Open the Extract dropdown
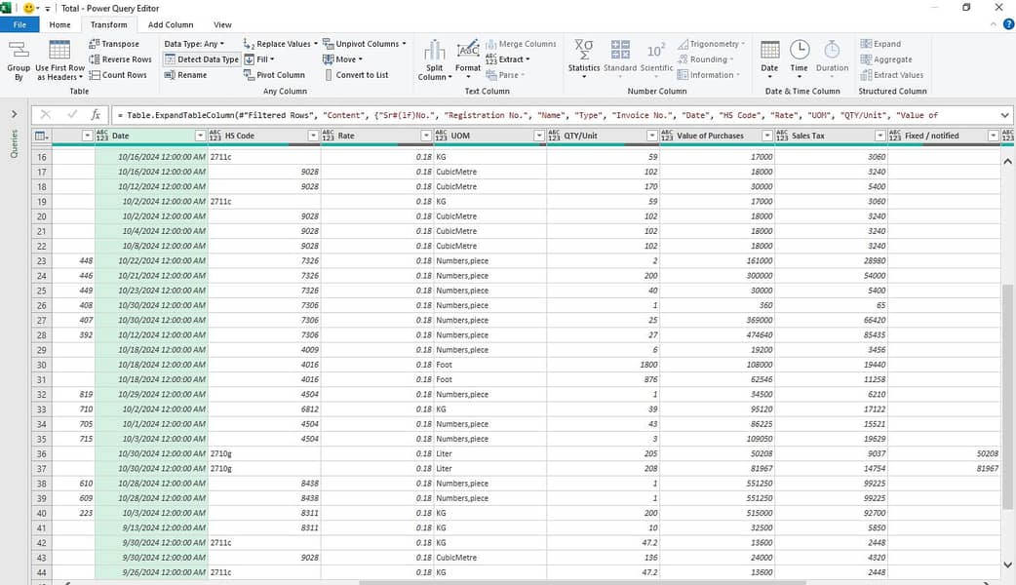Viewport: 1016px width, 585px height. (508, 58)
